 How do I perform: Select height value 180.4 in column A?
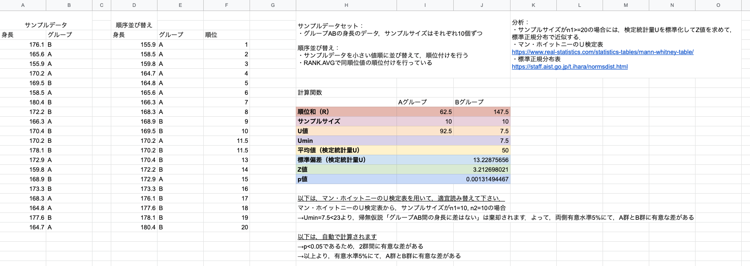[x=23, y=102]
